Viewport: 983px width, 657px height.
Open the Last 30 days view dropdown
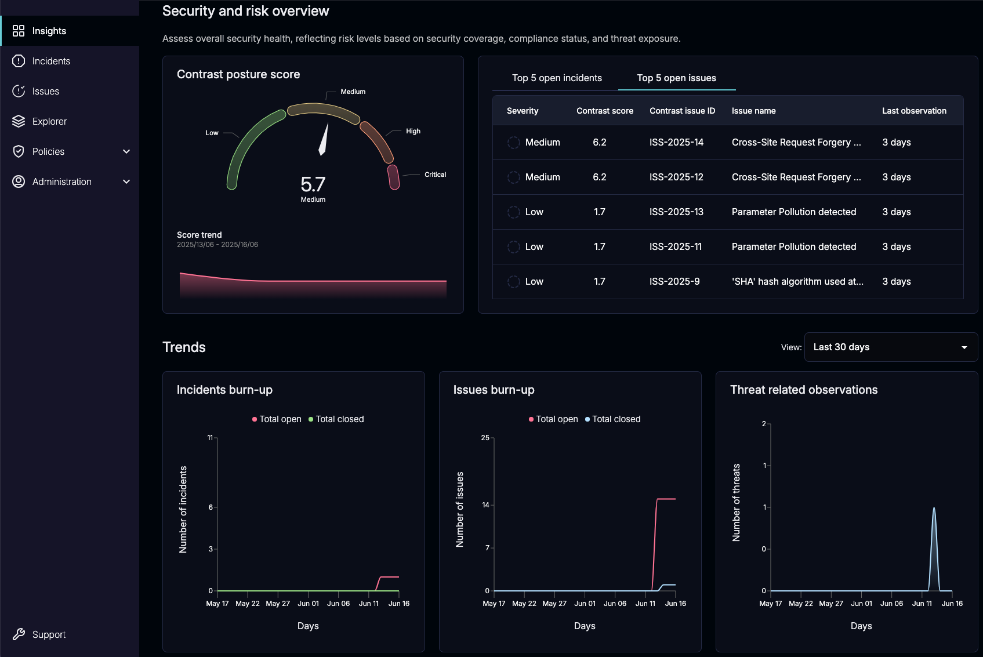pyautogui.click(x=890, y=347)
